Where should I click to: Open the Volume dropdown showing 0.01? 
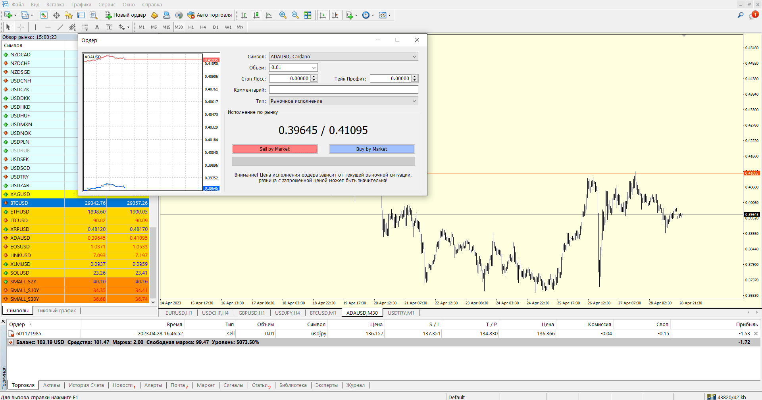point(294,67)
